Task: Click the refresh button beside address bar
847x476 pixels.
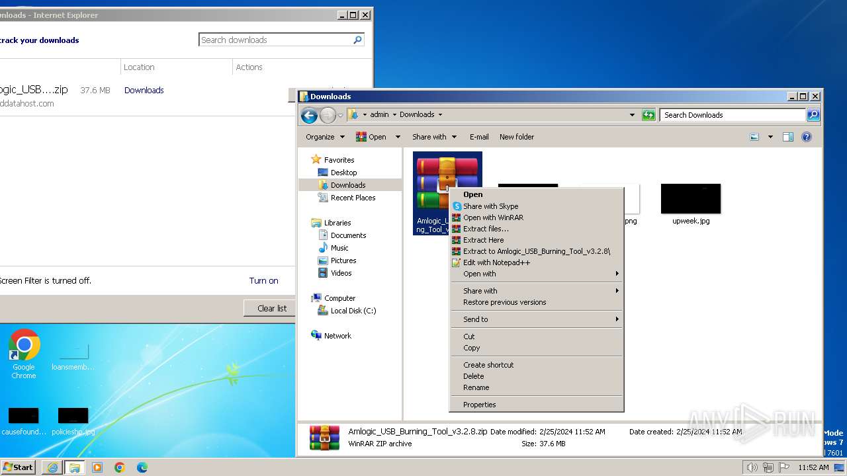Action: point(649,115)
